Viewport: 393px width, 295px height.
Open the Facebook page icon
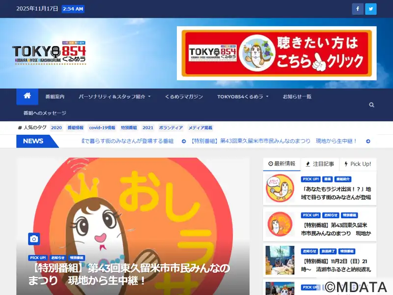(358, 9)
